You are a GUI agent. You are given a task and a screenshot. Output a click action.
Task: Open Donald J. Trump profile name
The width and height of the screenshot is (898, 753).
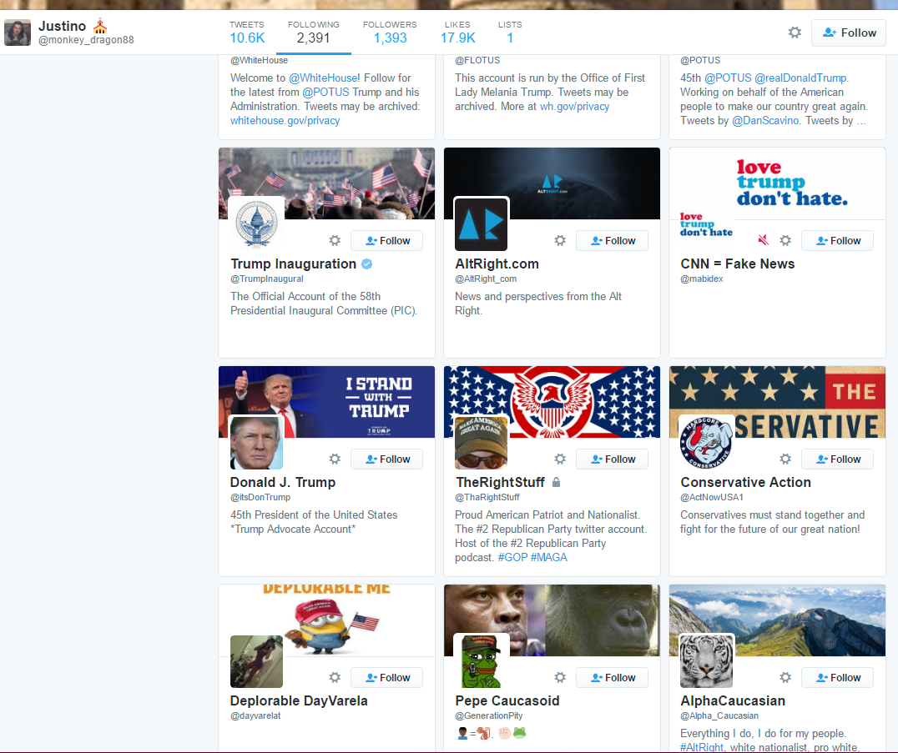point(283,482)
